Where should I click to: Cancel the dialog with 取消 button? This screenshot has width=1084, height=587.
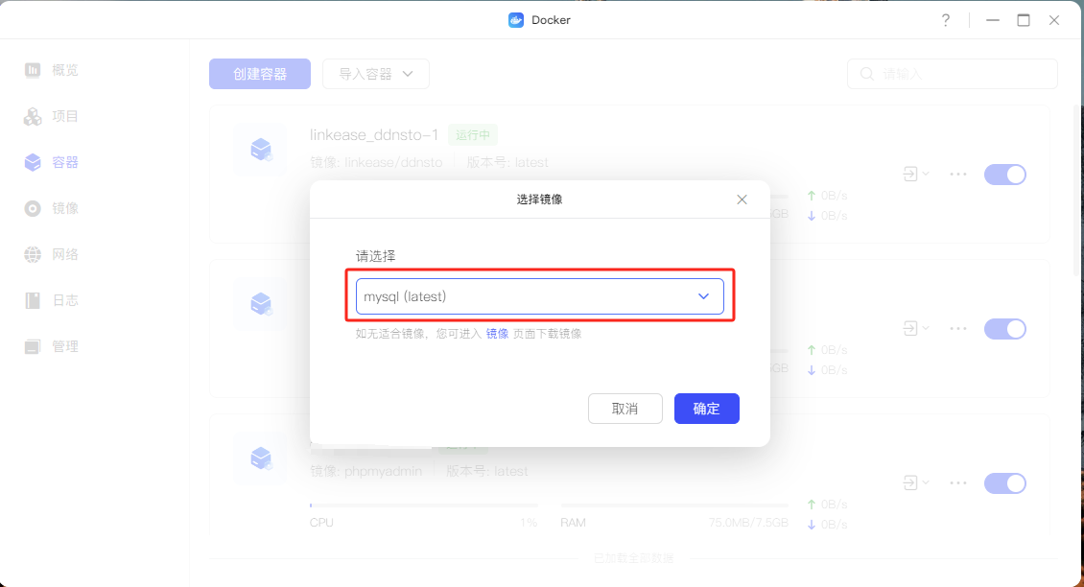tap(624, 409)
